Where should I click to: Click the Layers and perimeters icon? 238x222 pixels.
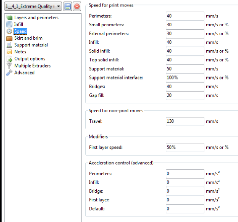[x=9, y=18]
